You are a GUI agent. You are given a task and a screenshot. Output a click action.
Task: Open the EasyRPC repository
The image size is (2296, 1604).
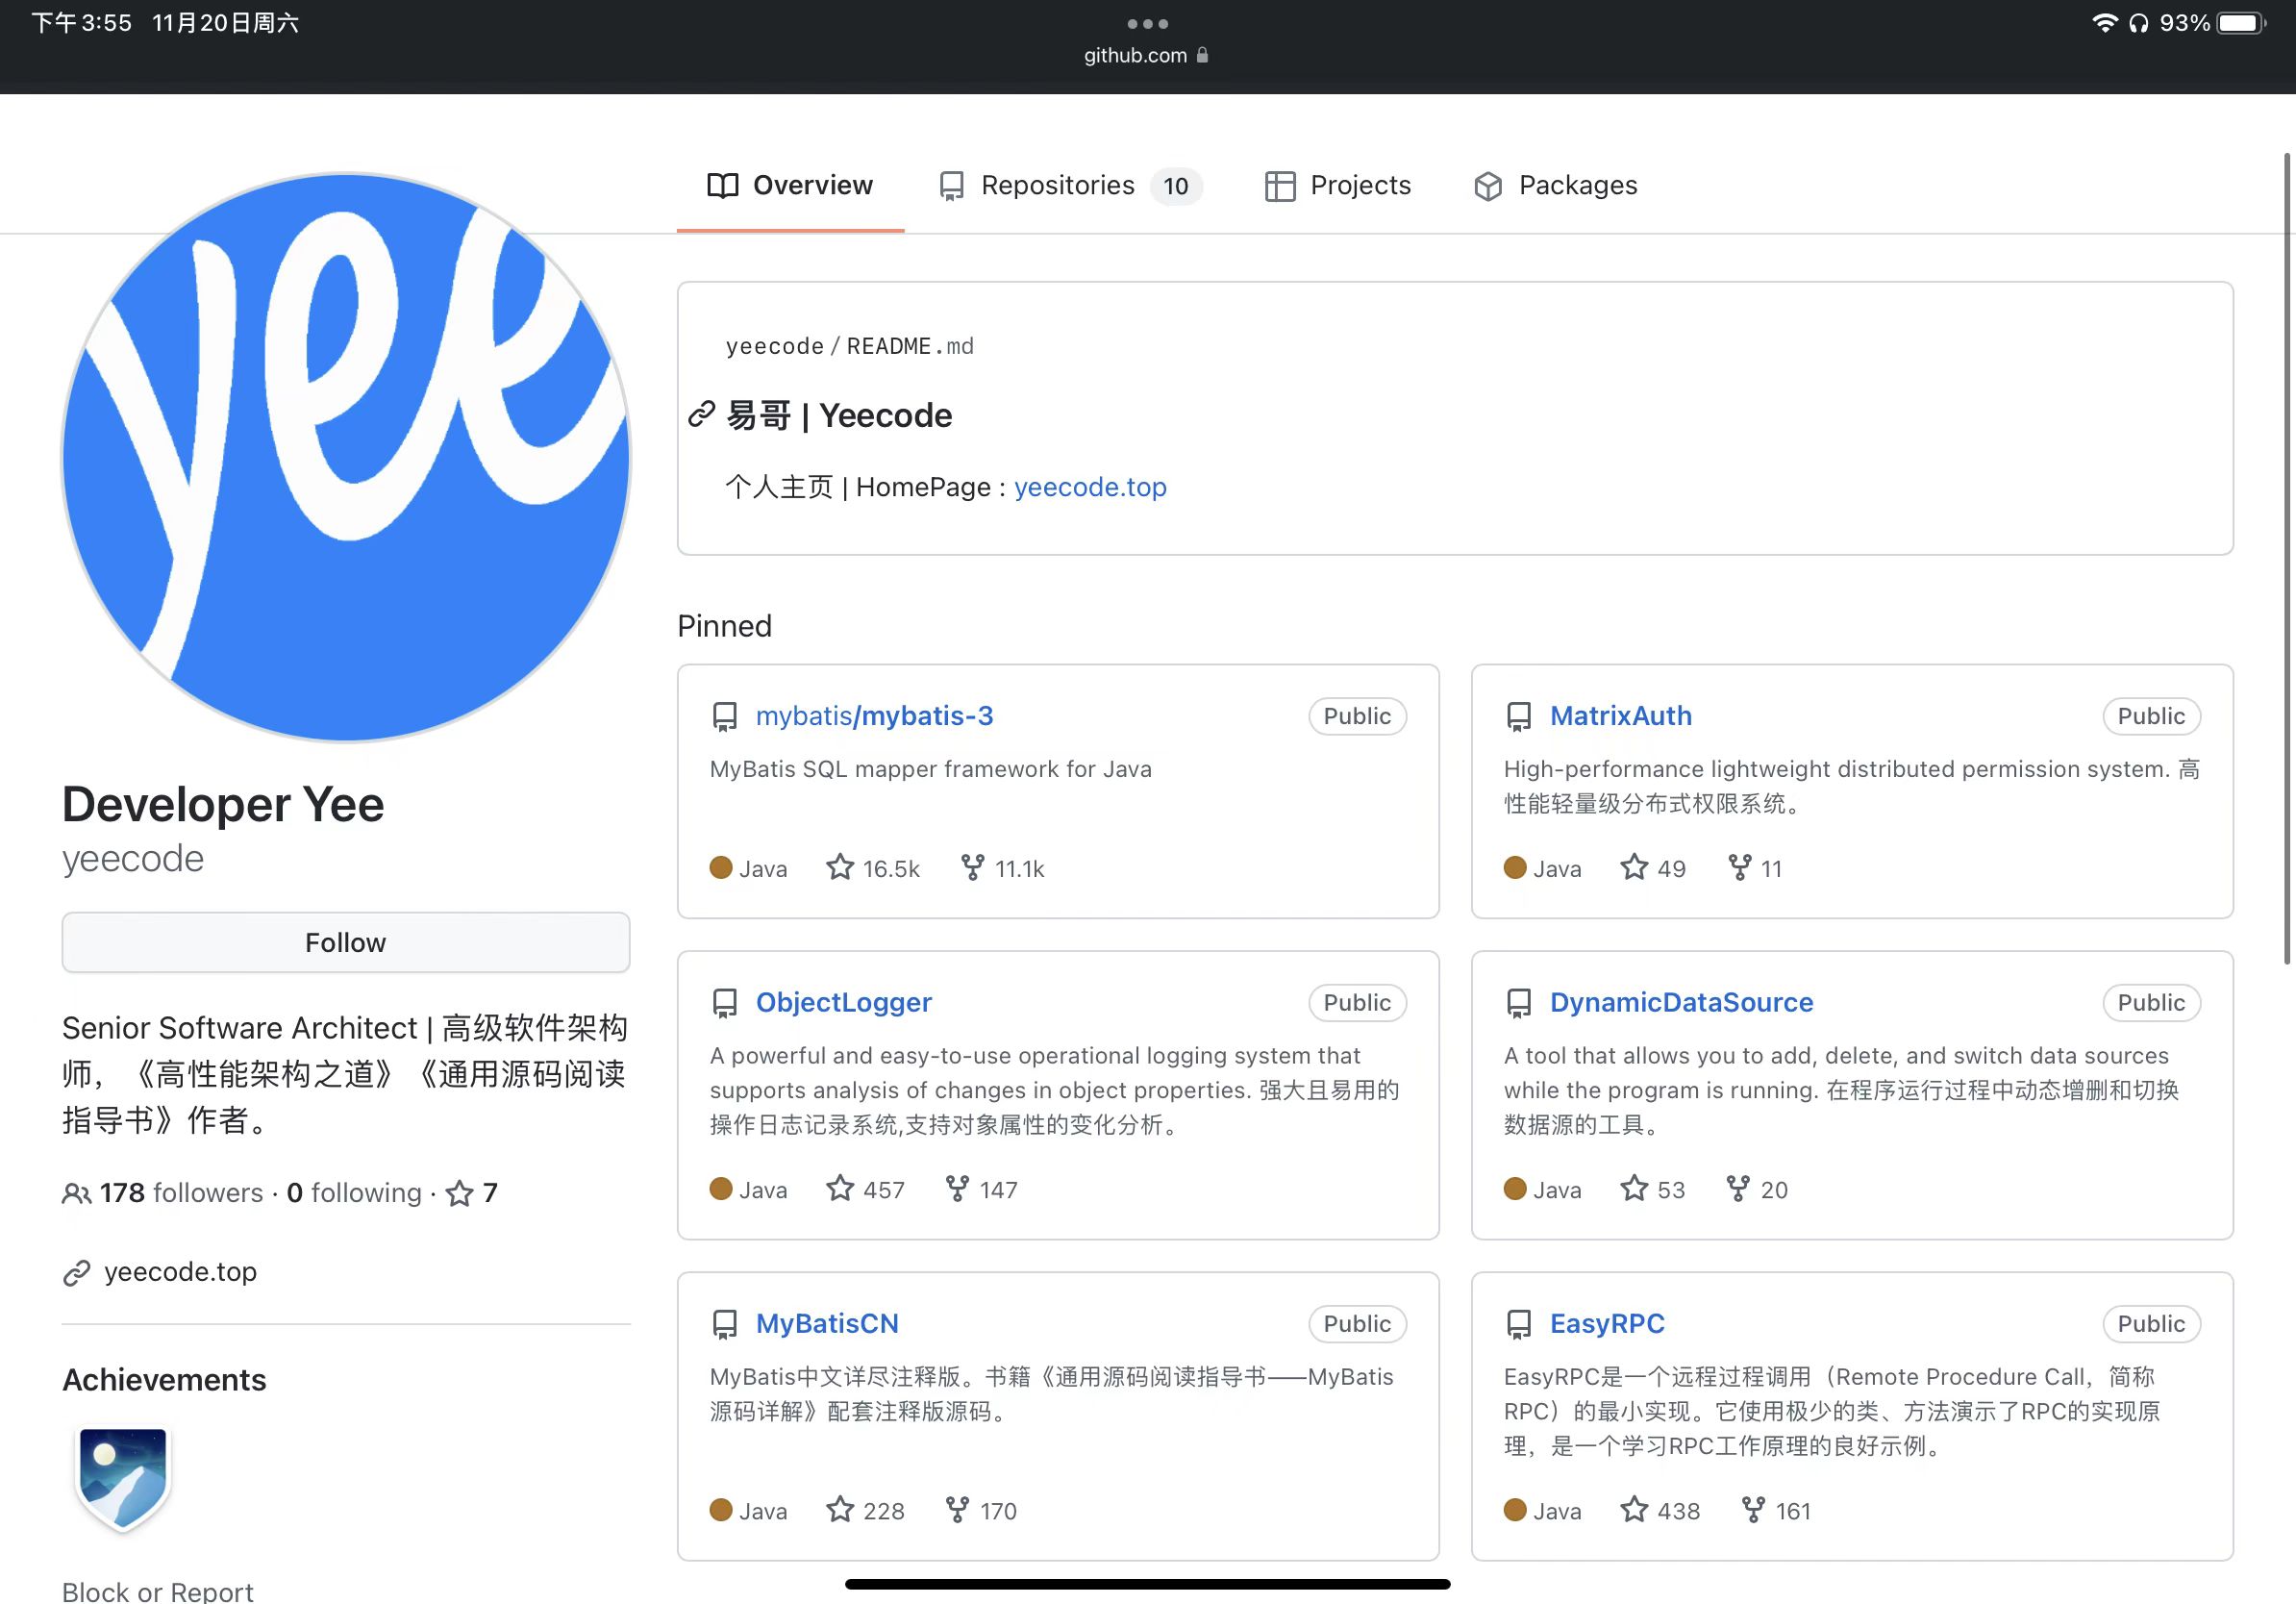[1607, 1323]
